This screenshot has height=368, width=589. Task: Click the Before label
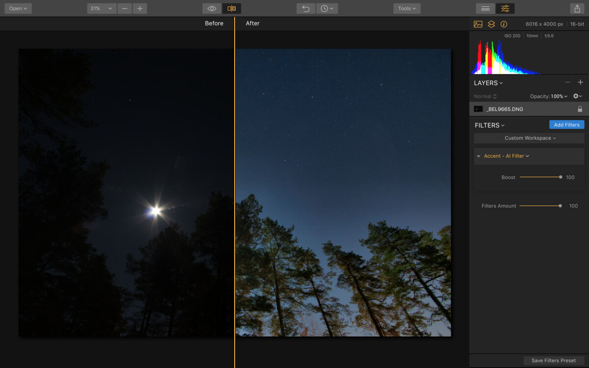pos(214,23)
